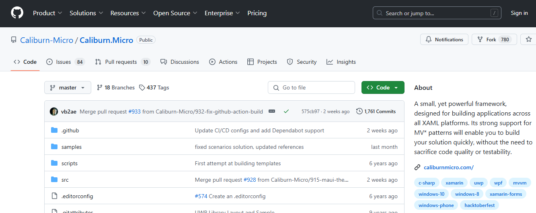Select the xamarin topic tag
Image resolution: width=536 pixels, height=213 pixels.
click(x=454, y=183)
